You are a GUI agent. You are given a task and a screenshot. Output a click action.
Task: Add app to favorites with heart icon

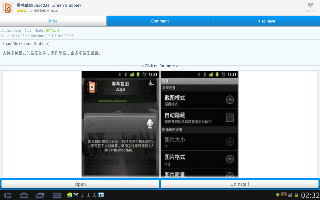tap(310, 5)
